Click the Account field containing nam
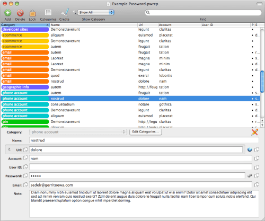This screenshot has width=265, height=221. click(140, 158)
